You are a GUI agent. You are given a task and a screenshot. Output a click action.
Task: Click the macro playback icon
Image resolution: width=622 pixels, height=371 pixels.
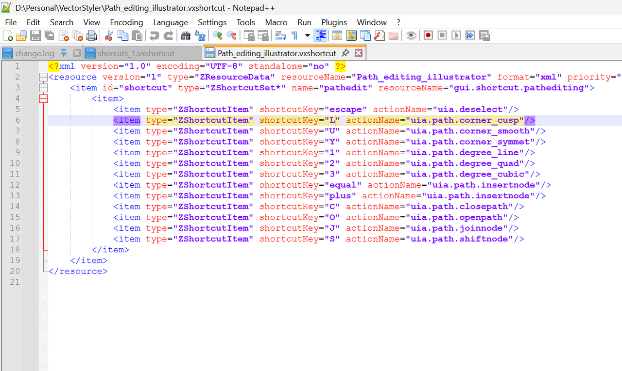click(456, 35)
